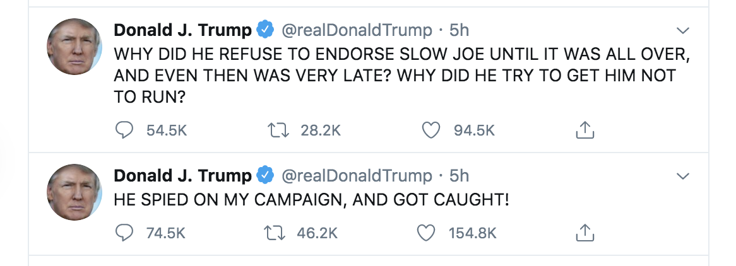The width and height of the screenshot is (736, 266).
Task: Like the tweet with 94.5K likes
Action: [431, 130]
